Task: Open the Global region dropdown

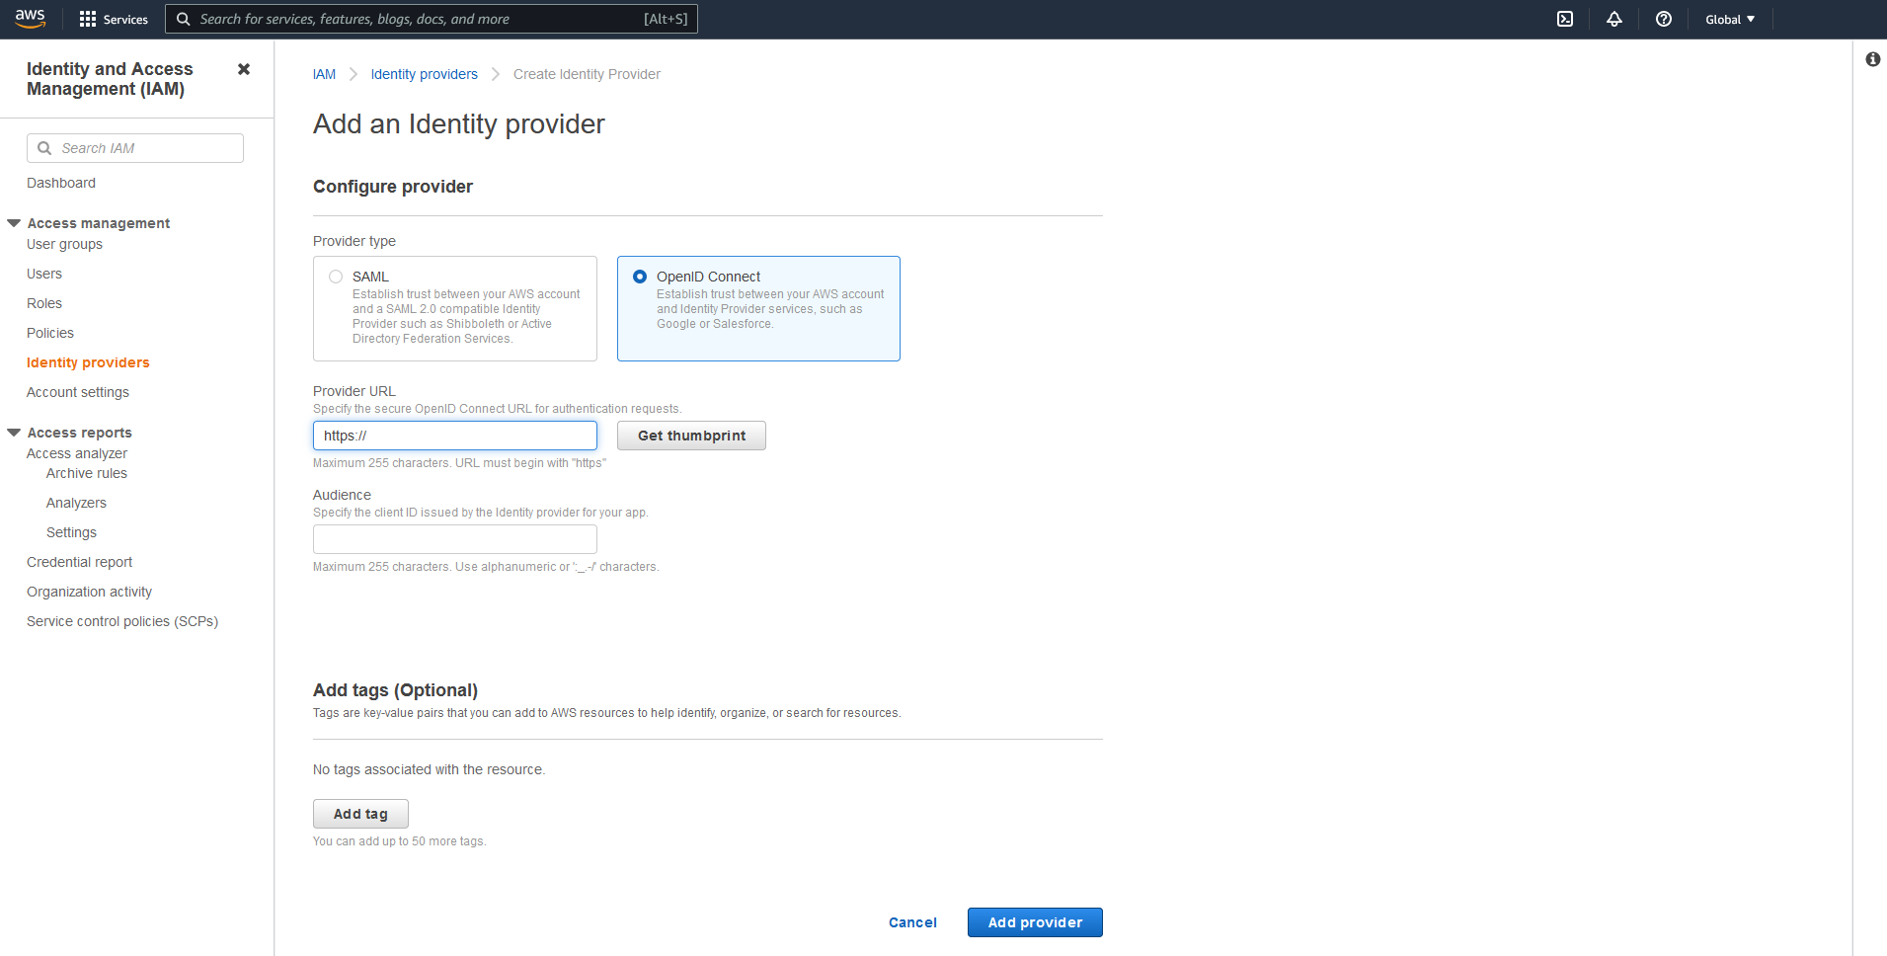Action: coord(1730,19)
